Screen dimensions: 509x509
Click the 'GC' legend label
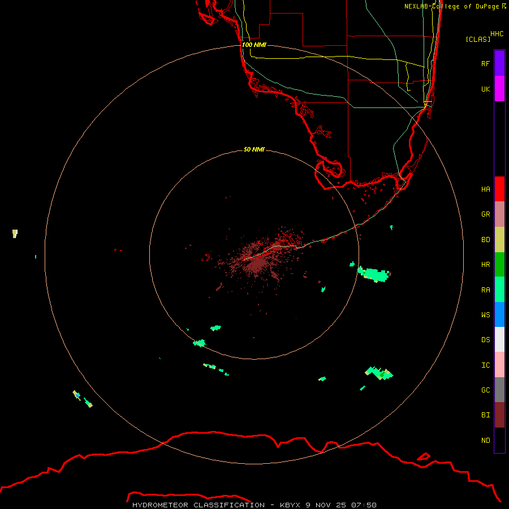(x=485, y=390)
